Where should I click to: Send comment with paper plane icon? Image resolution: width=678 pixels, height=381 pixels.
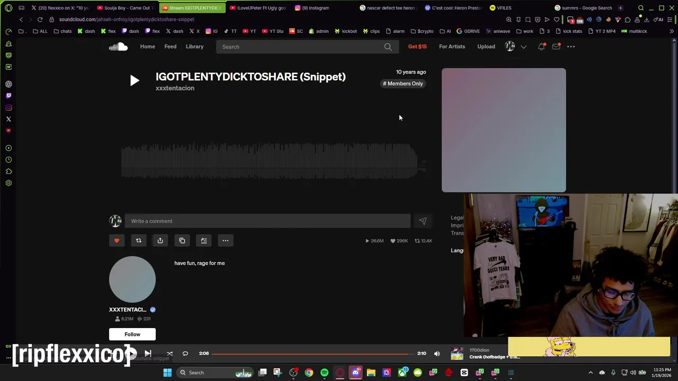tap(423, 221)
